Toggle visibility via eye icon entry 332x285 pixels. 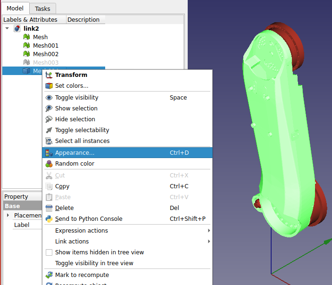(76, 98)
